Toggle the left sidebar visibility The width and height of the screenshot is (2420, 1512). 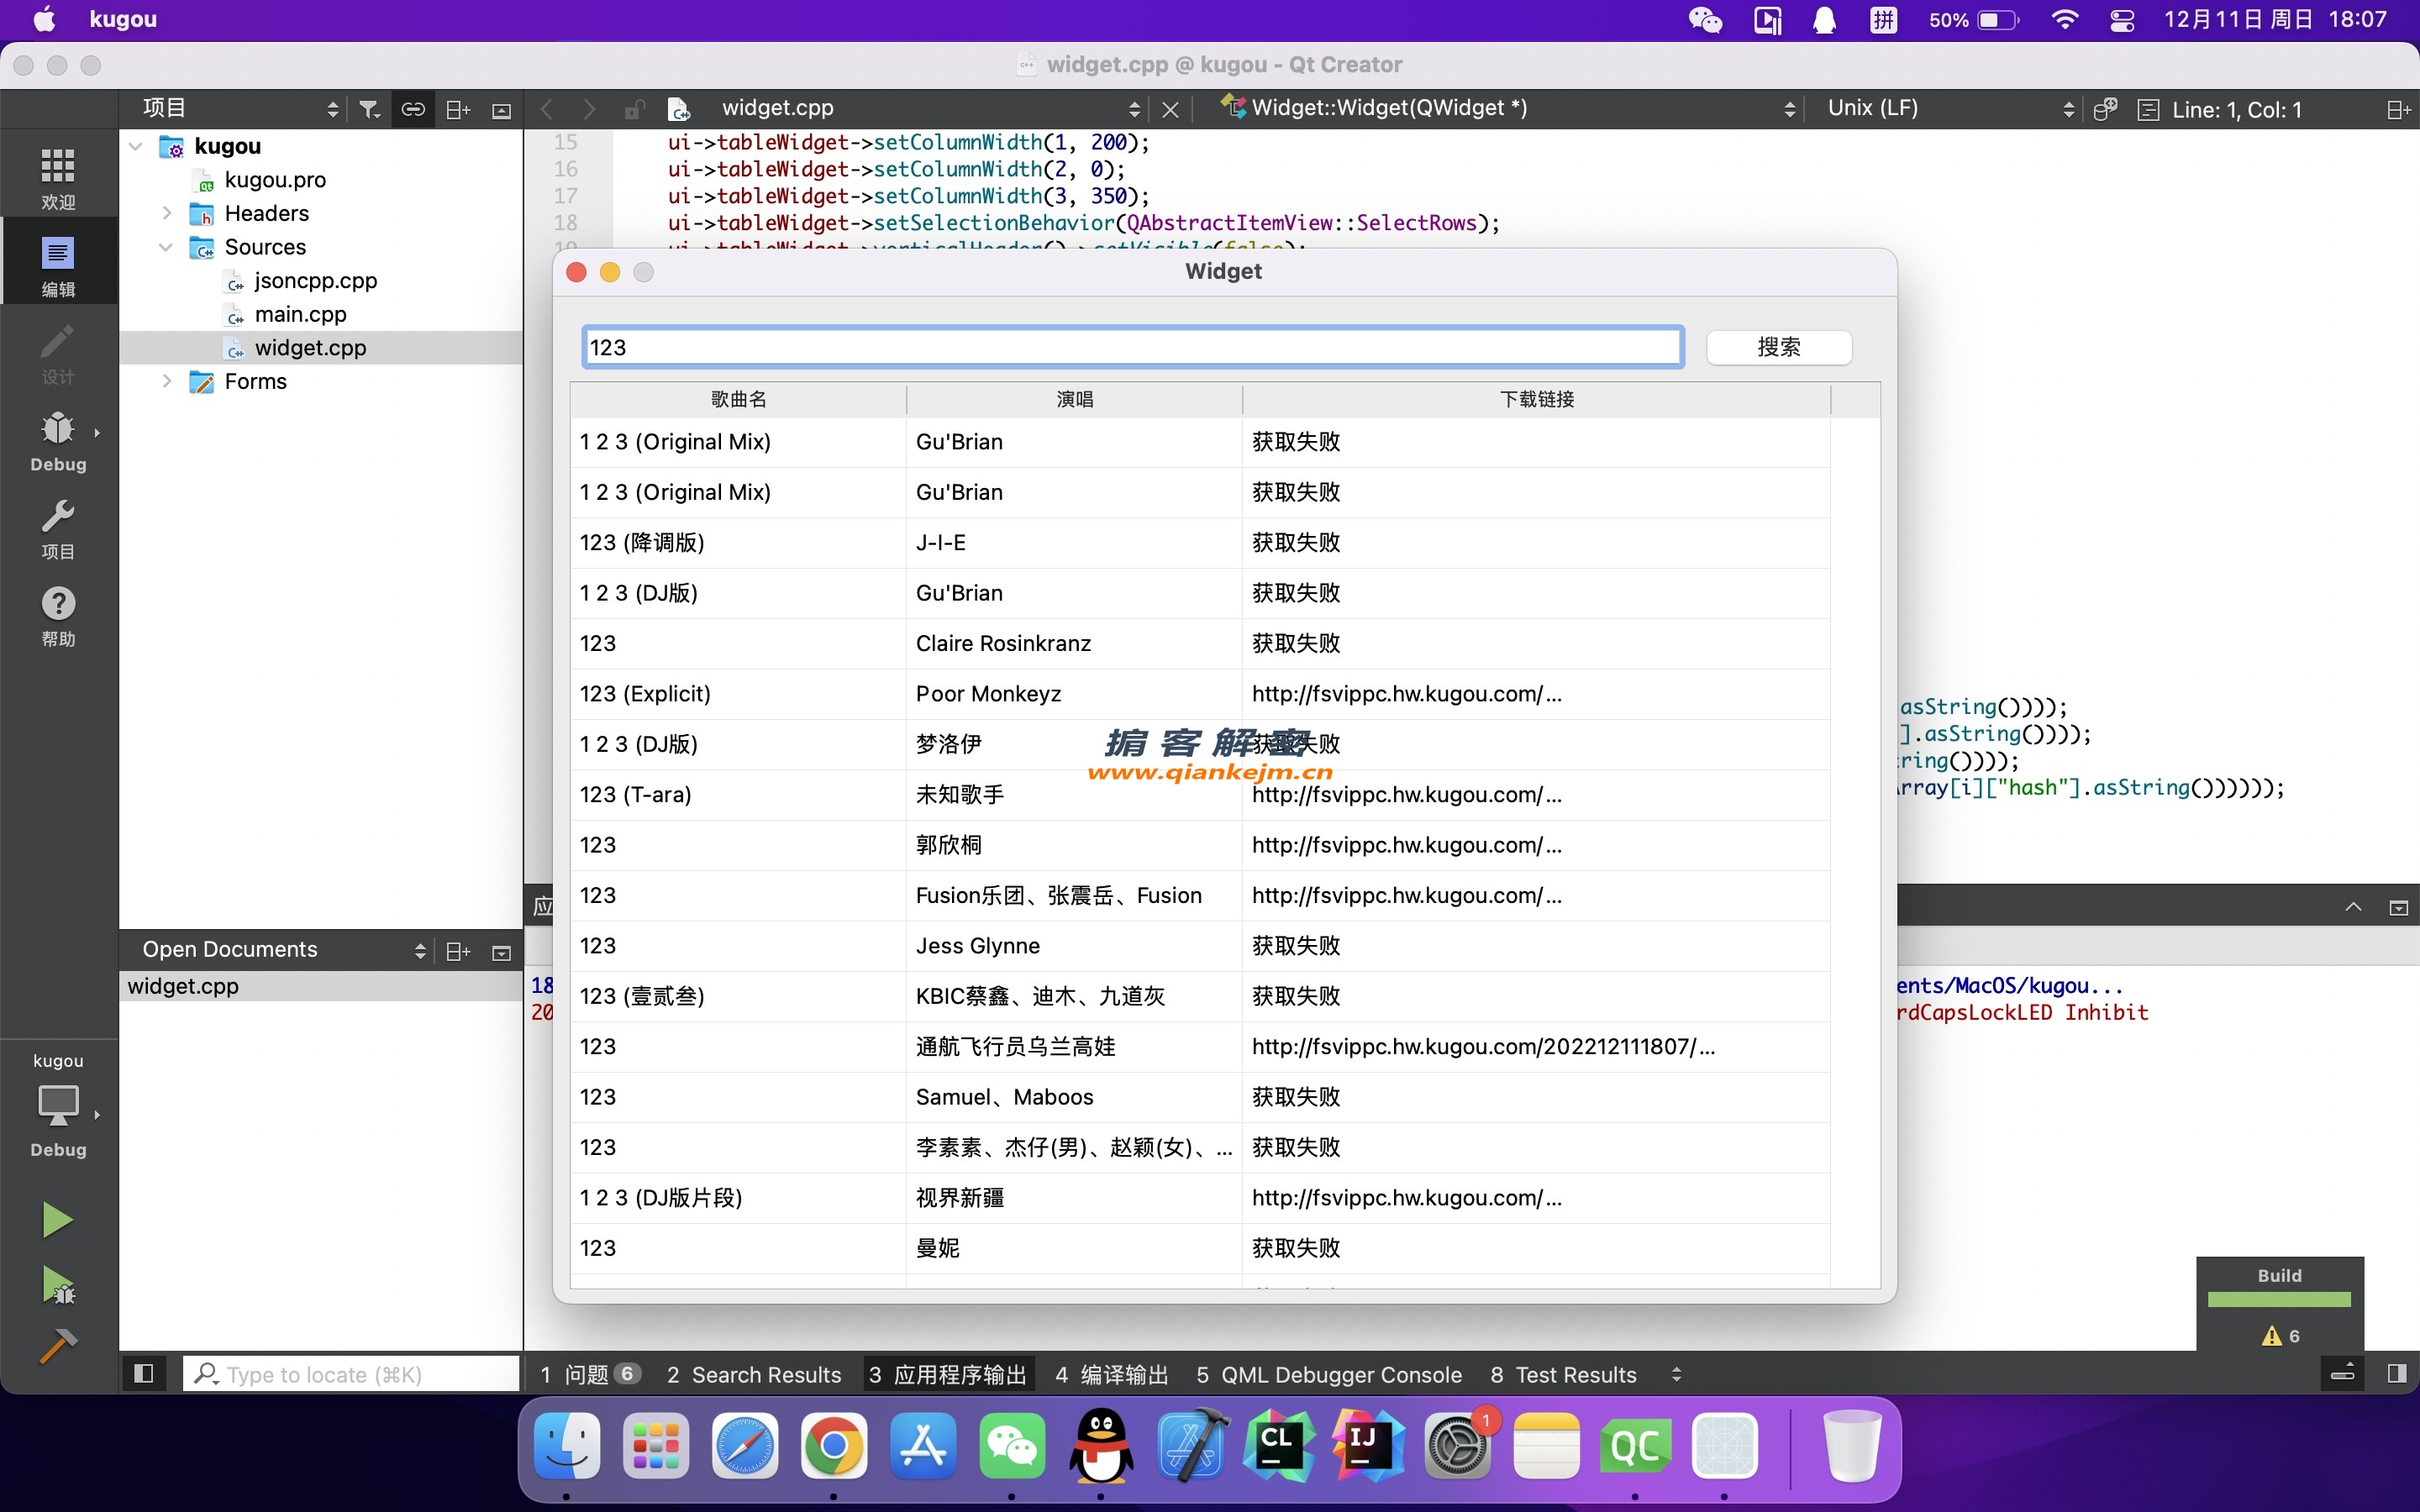pyautogui.click(x=143, y=1373)
